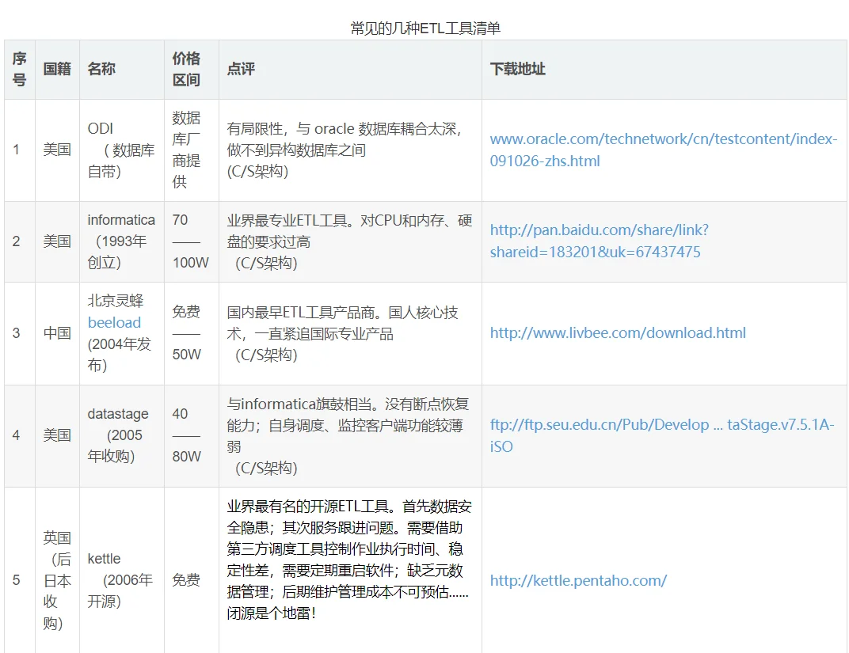Viewport: 849px width, 653px height.
Task: Click sequence number 1 in the ODI row
Action: [17, 150]
